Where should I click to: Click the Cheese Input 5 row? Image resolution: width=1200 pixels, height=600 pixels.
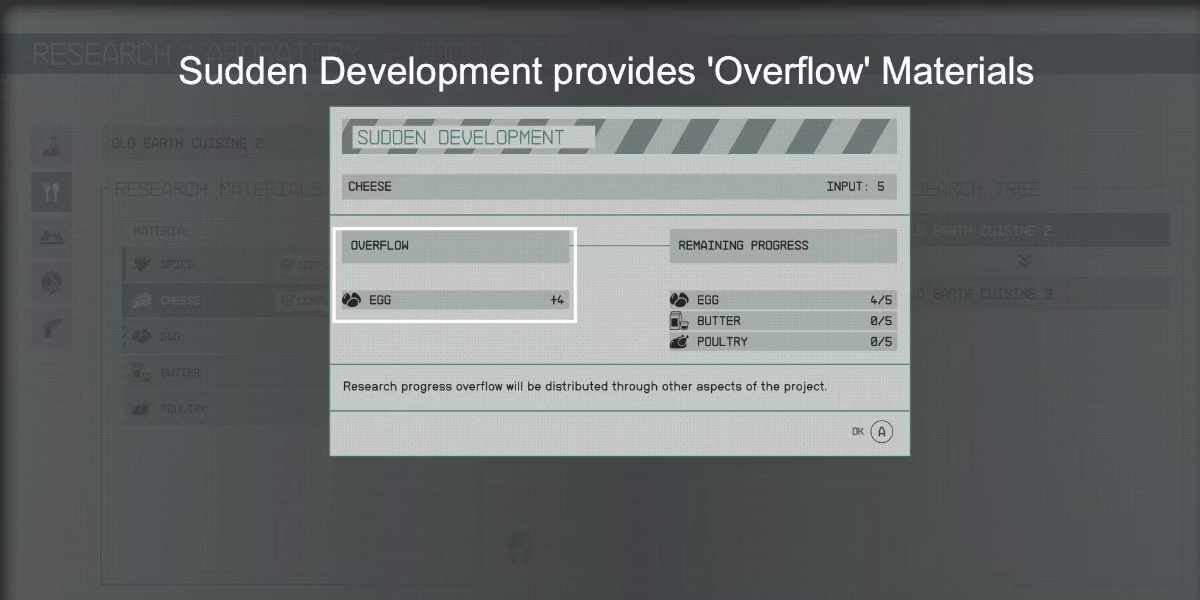[x=619, y=187]
